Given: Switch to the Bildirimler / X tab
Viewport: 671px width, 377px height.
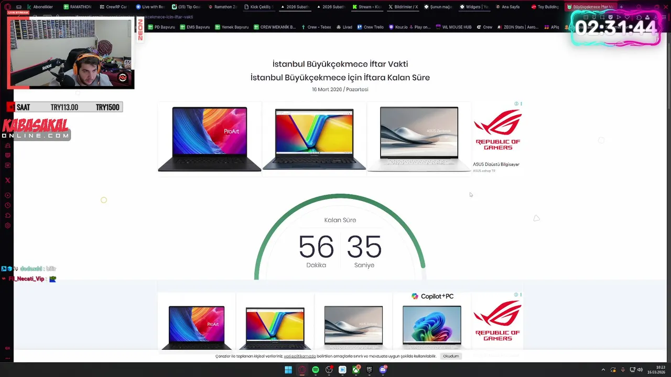Looking at the screenshot, I should (x=403, y=7).
